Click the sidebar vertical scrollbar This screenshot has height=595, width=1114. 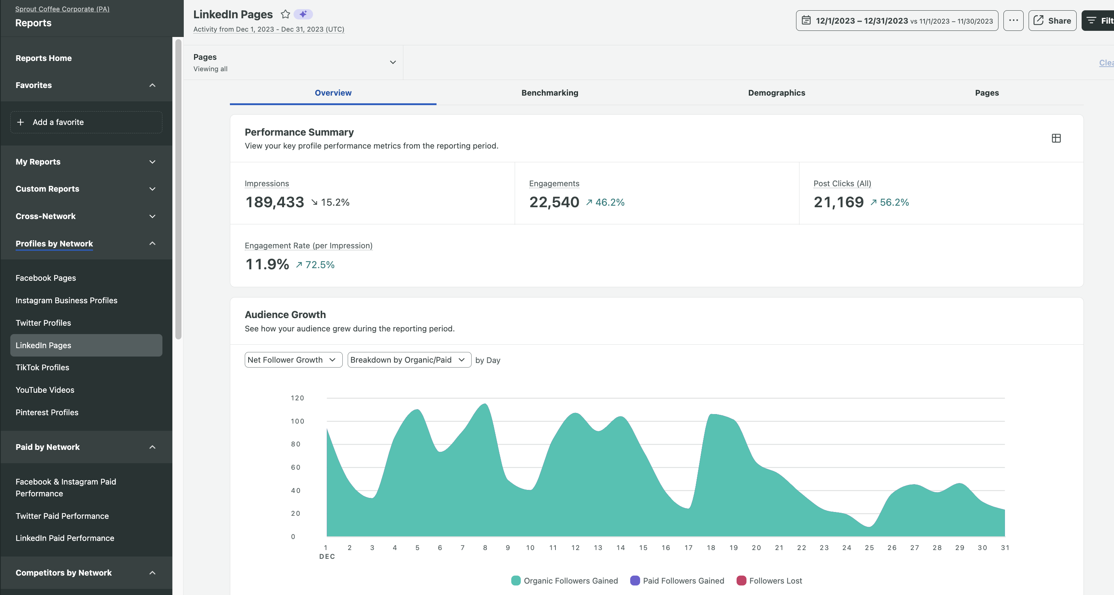pos(178,189)
